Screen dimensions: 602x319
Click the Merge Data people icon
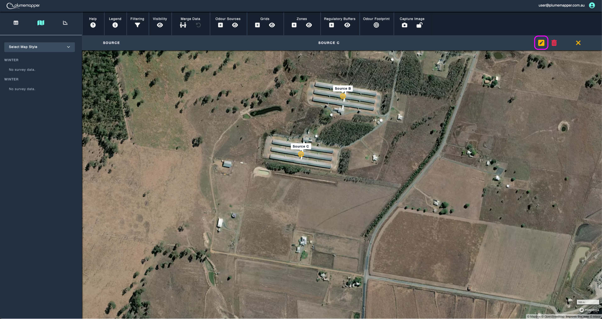183,25
